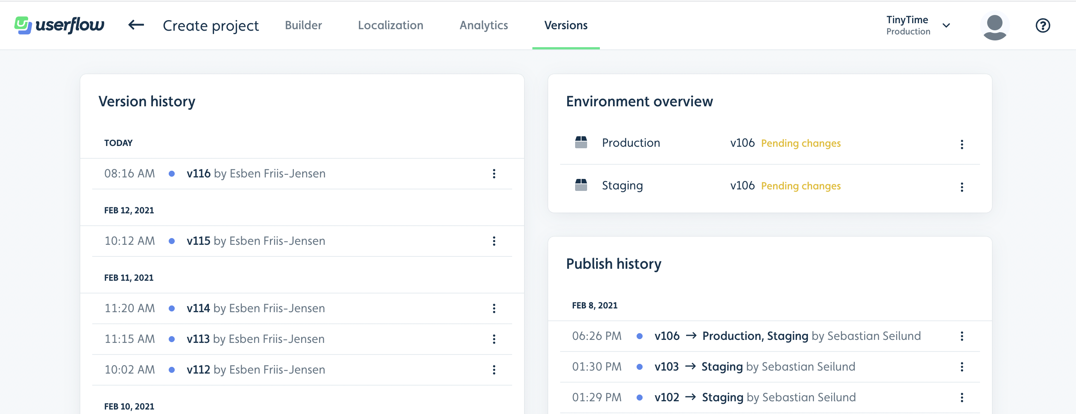
Task: Open the v112 three-dot options menu
Action: (494, 370)
